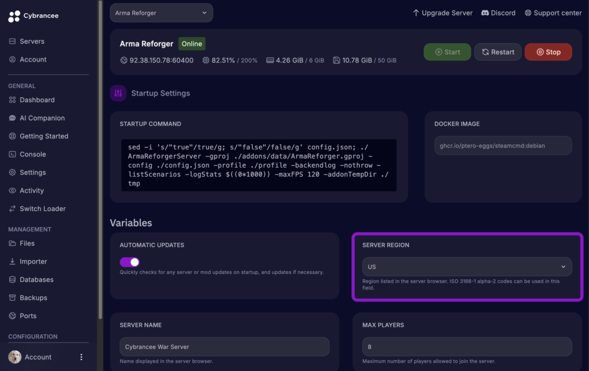The image size is (589, 371).
Task: Click the memory usage RAM icon
Action: pyautogui.click(x=270, y=60)
